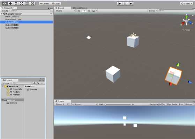The height and width of the screenshot is (139, 195).
Task: Click the directional light sun gizmo
Action: (134, 35)
